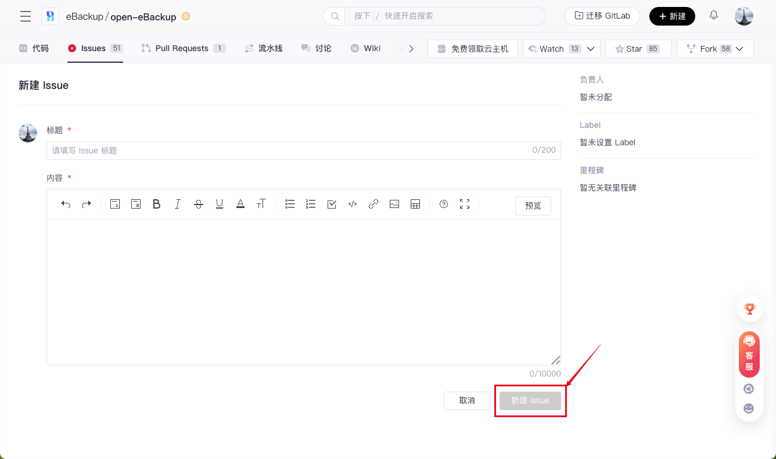
Task: Apply strikethrough formatting to text
Action: click(199, 204)
